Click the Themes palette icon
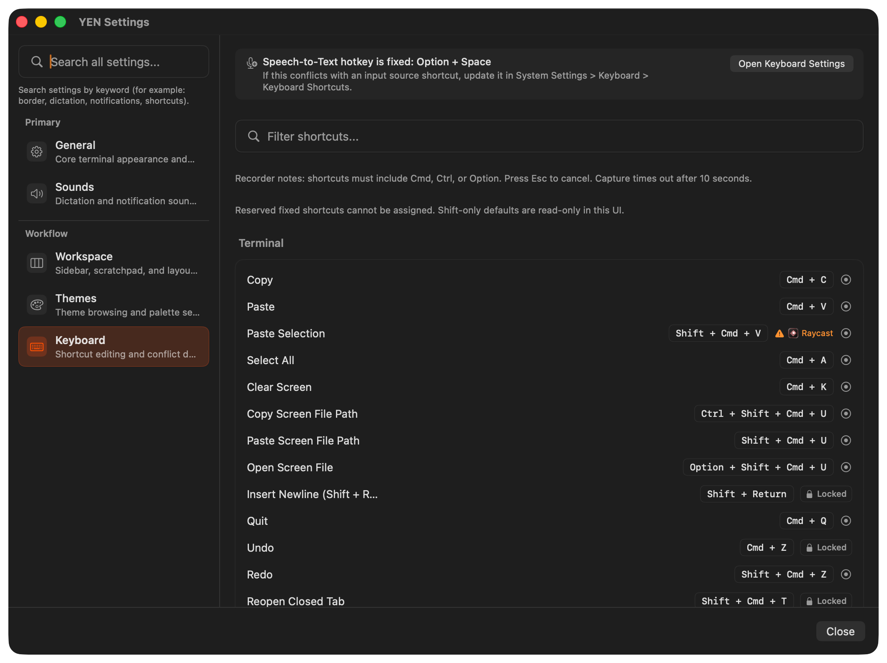 point(37,305)
